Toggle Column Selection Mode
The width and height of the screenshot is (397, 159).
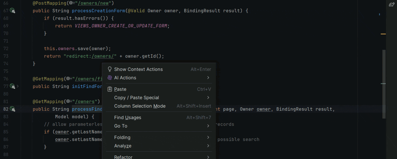(140, 106)
